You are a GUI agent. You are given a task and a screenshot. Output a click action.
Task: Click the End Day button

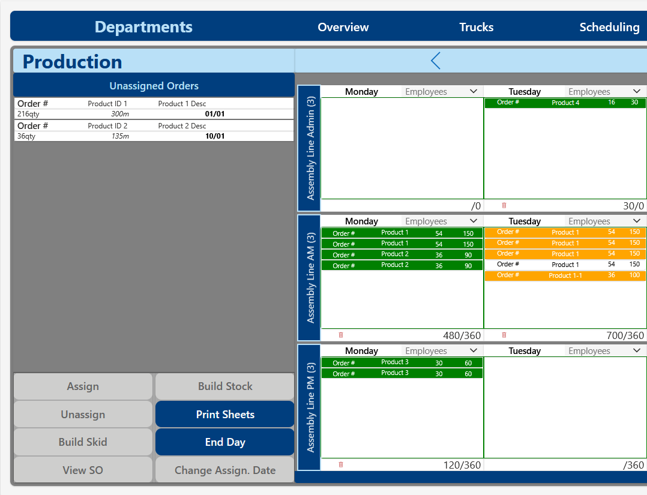pos(225,442)
